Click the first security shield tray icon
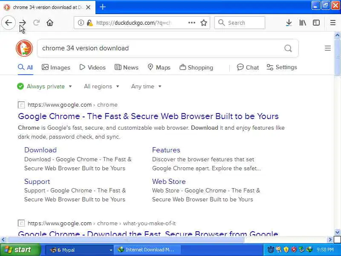 [286, 250]
